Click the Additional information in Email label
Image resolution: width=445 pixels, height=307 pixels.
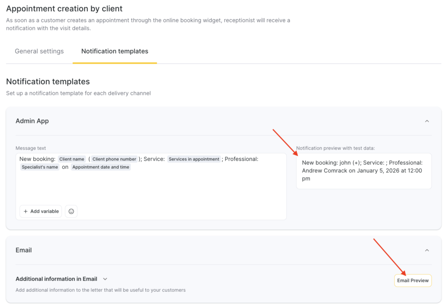pyautogui.click(x=56, y=279)
